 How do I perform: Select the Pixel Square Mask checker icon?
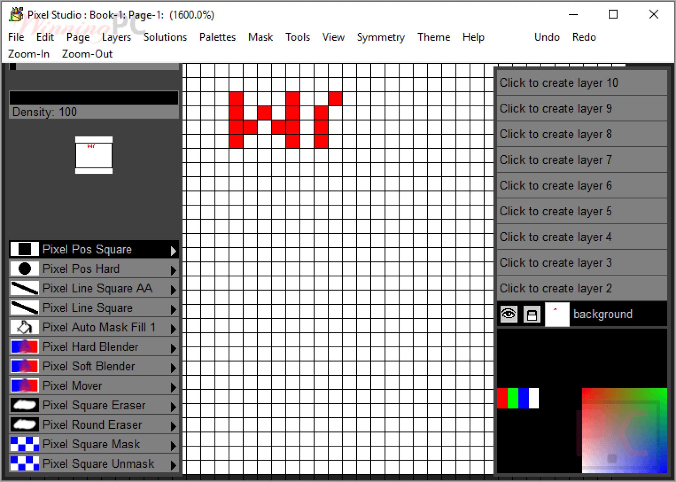(24, 444)
